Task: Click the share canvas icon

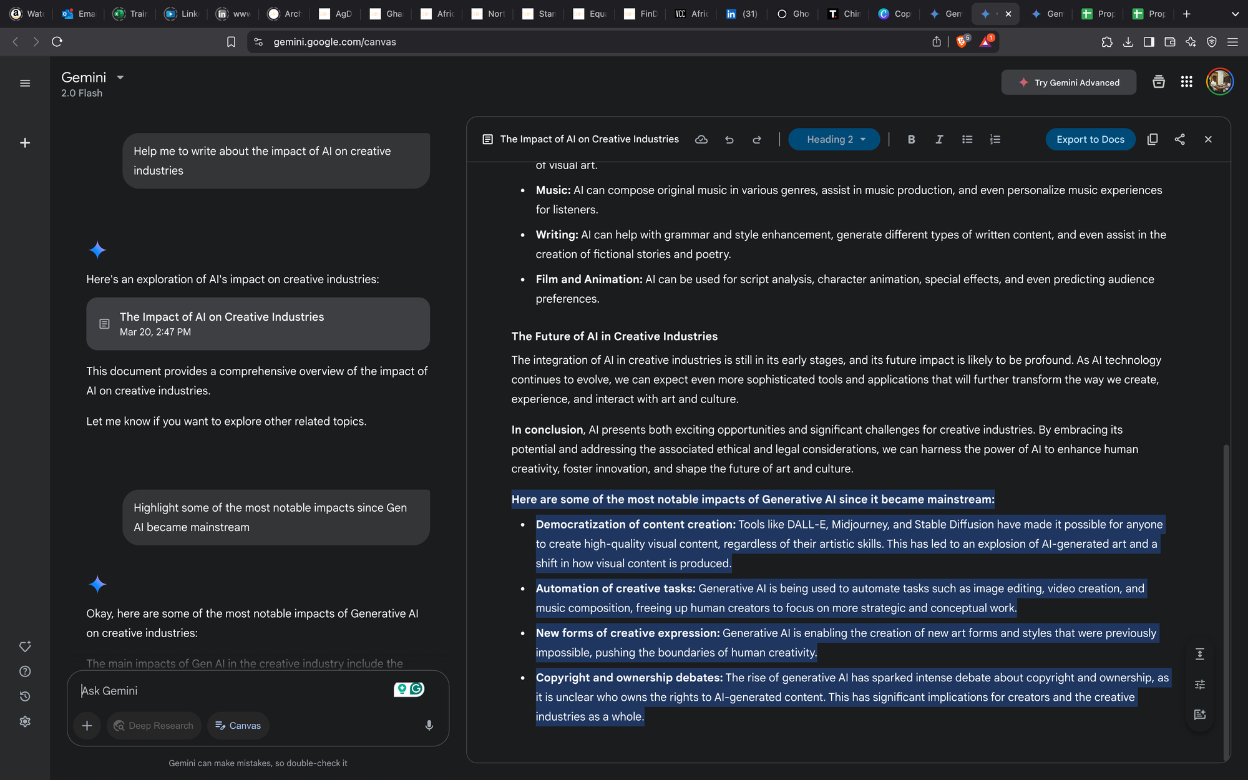Action: coord(1179,139)
